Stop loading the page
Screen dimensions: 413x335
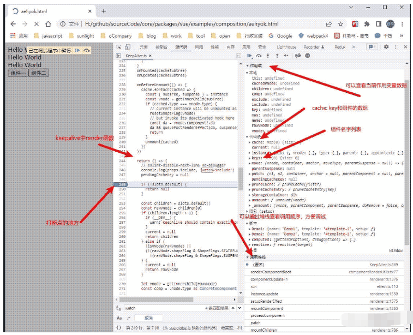coord(37,24)
